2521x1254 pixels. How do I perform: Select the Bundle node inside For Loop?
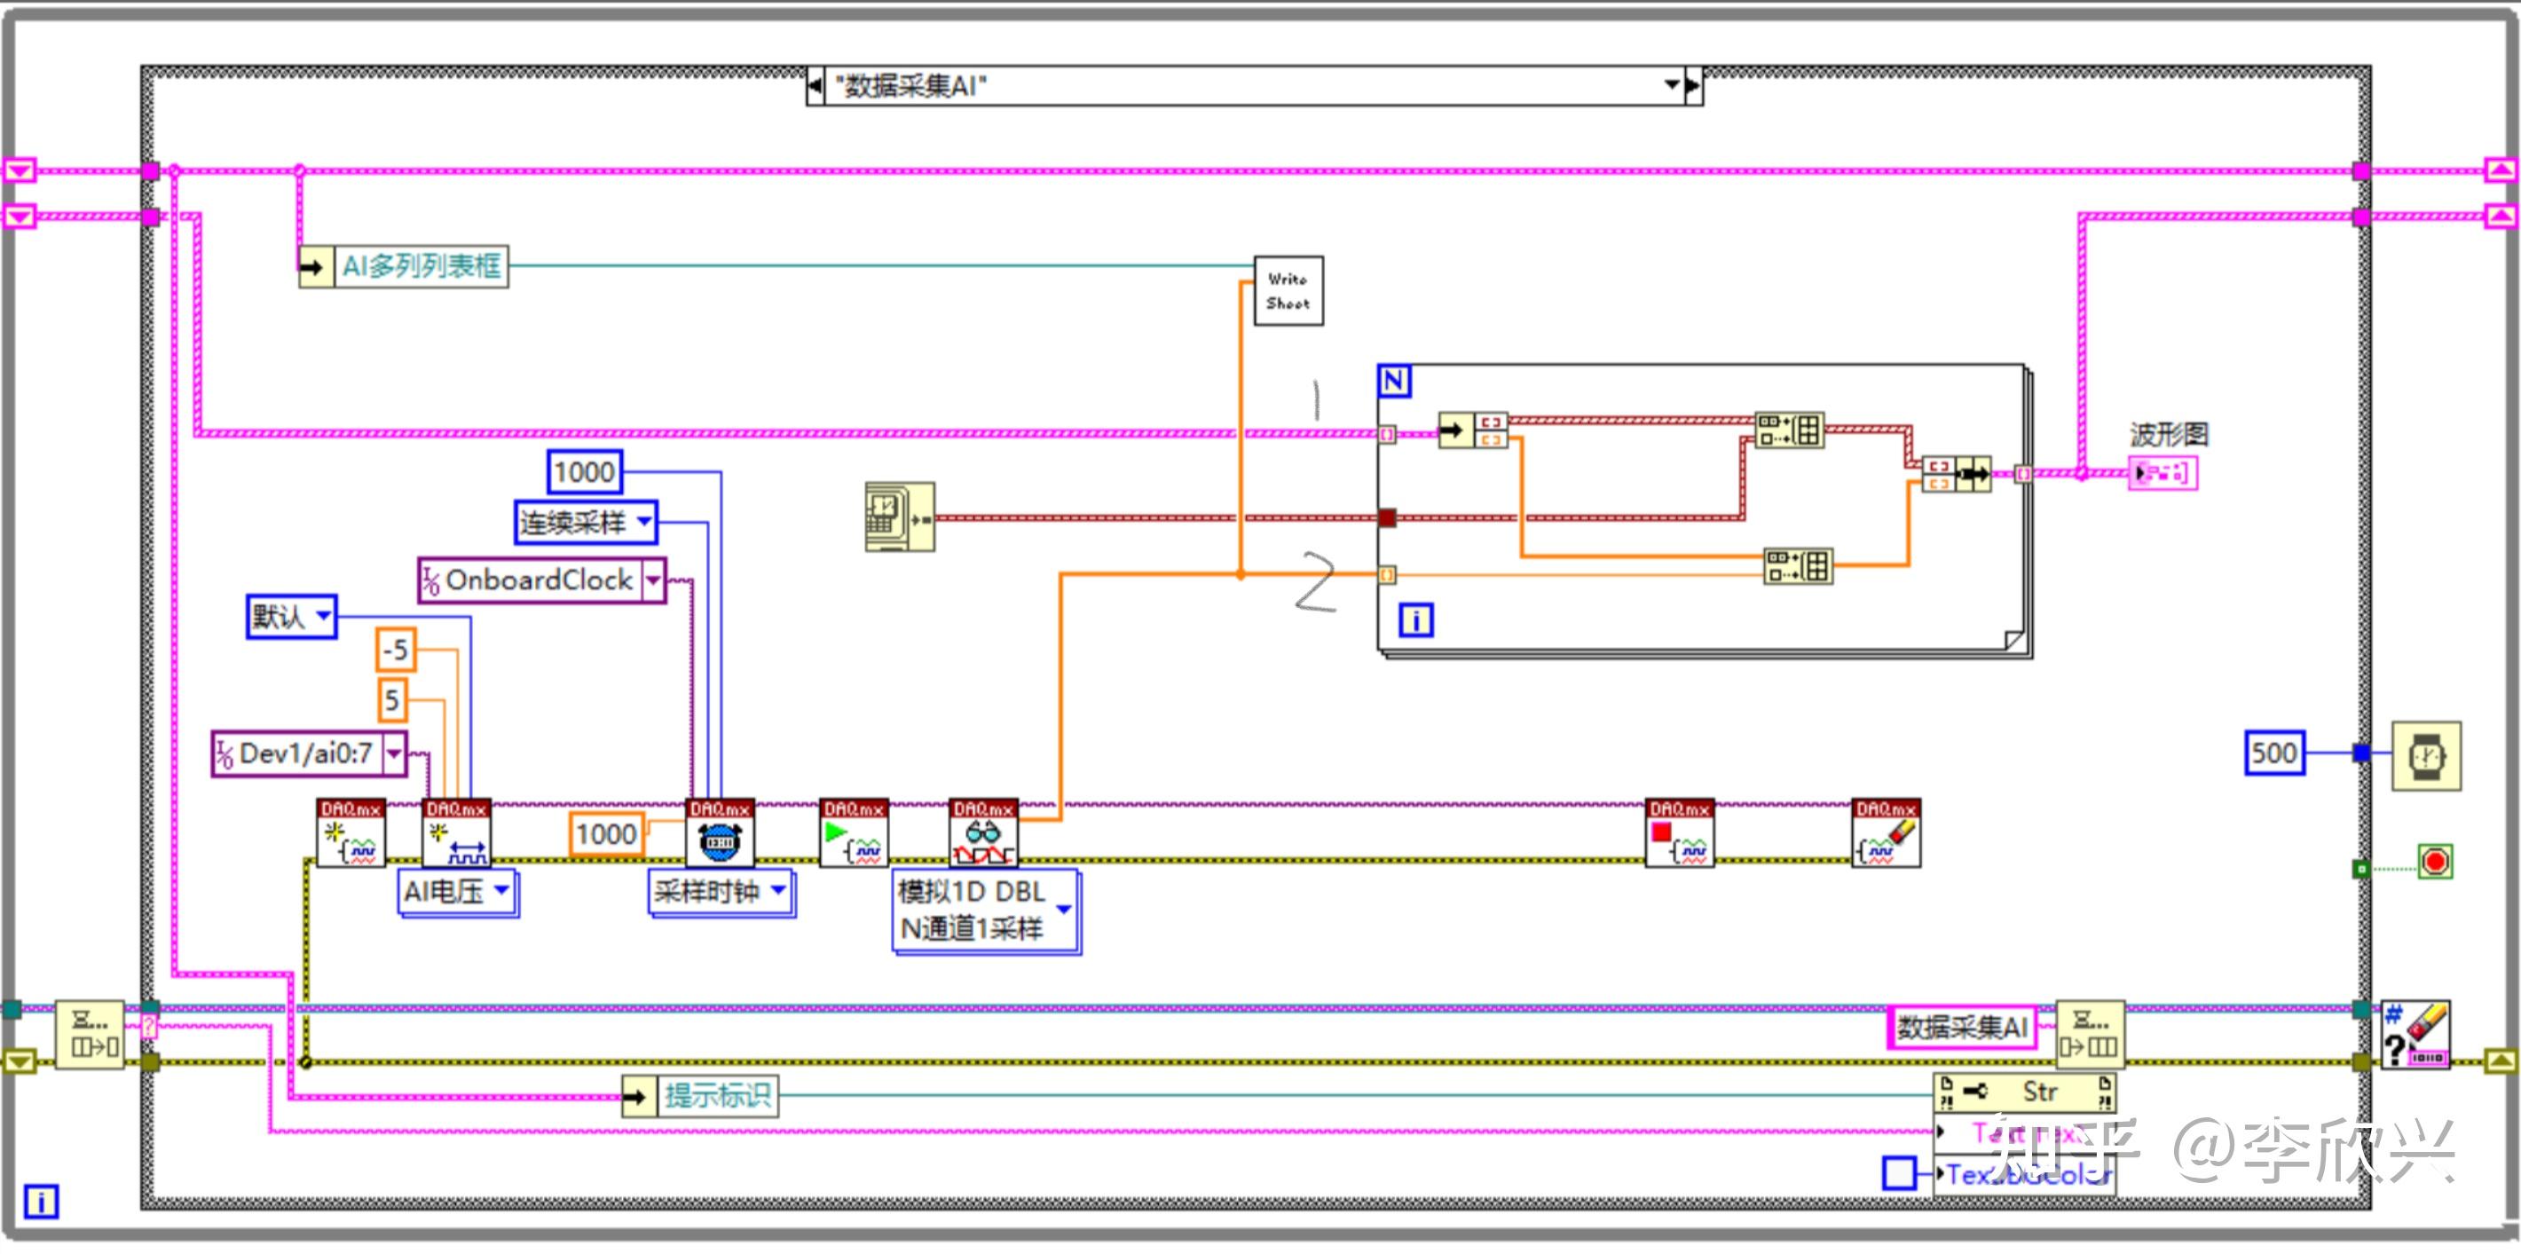[1956, 475]
